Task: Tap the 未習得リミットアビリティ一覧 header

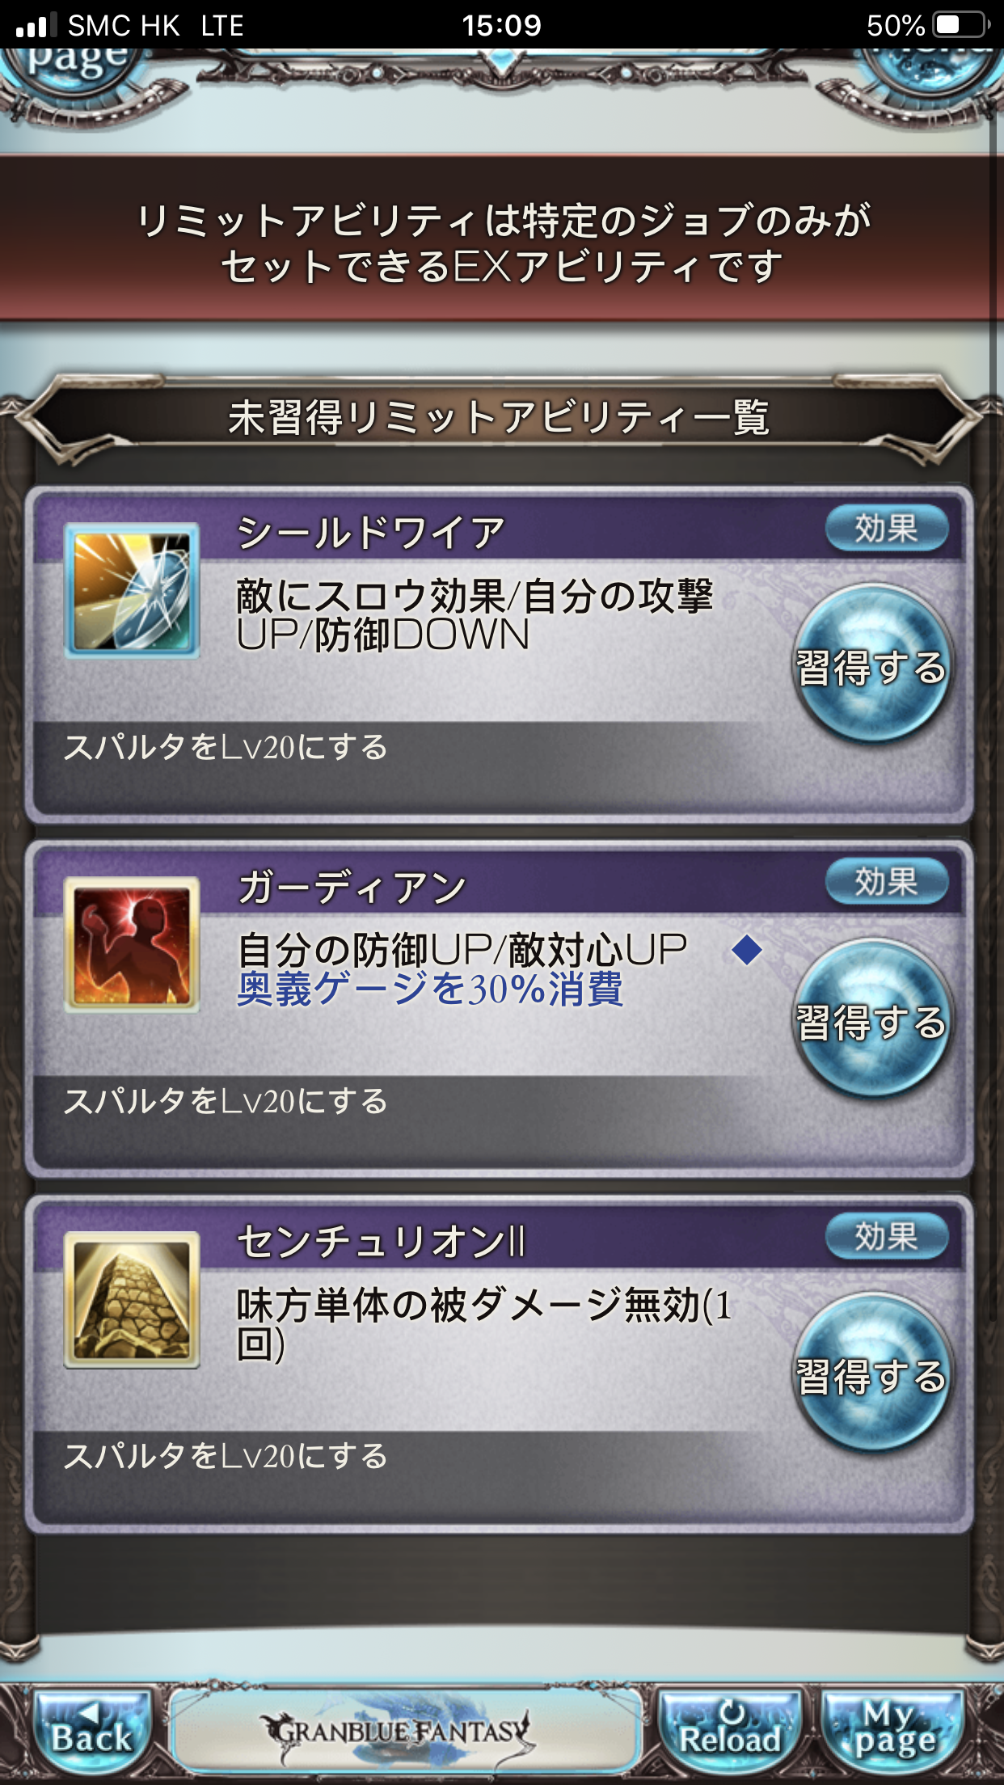Action: [x=499, y=418]
